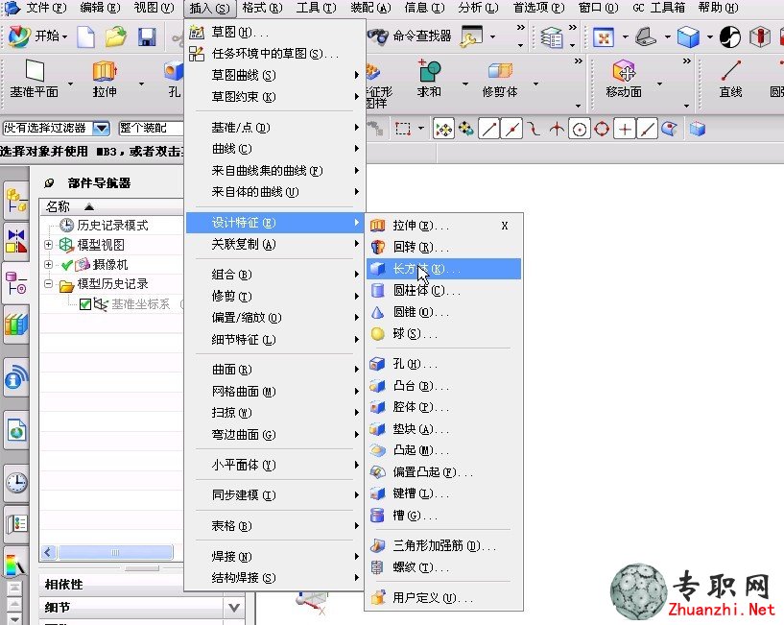The image size is (784, 625).
Task: Open the Assembly Navigator sidebar tab
Action: pos(16,201)
